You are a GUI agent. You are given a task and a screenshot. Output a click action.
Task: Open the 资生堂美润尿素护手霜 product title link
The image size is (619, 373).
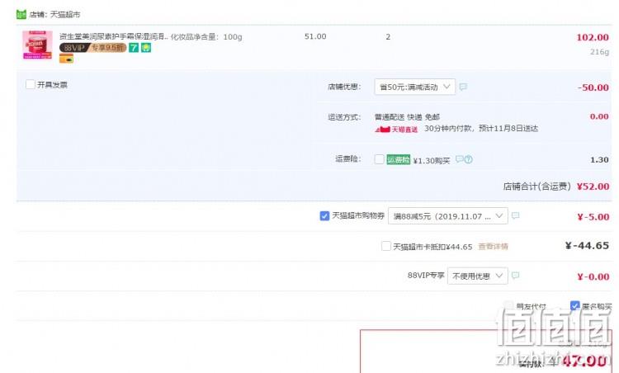[113, 36]
